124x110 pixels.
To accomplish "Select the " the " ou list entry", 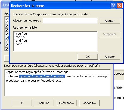I will pyautogui.click(x=20, y=37).
